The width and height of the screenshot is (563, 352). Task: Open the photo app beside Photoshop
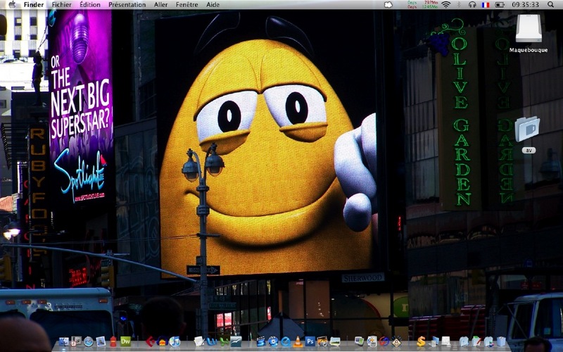322,341
